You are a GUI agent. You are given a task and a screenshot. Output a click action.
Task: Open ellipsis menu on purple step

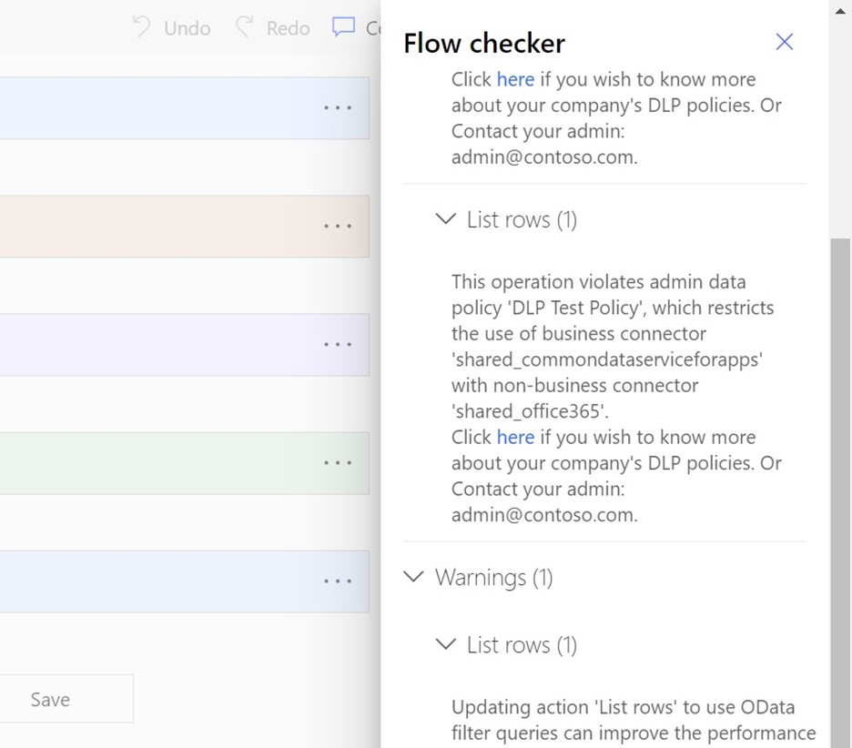click(x=338, y=344)
